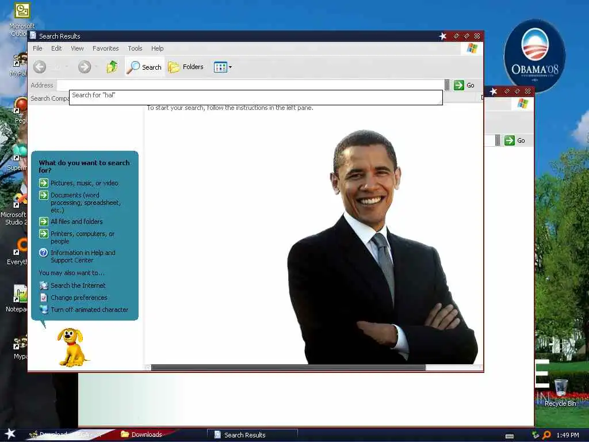Choose Printers, computers, or people search
This screenshot has height=442, width=589.
click(82, 237)
